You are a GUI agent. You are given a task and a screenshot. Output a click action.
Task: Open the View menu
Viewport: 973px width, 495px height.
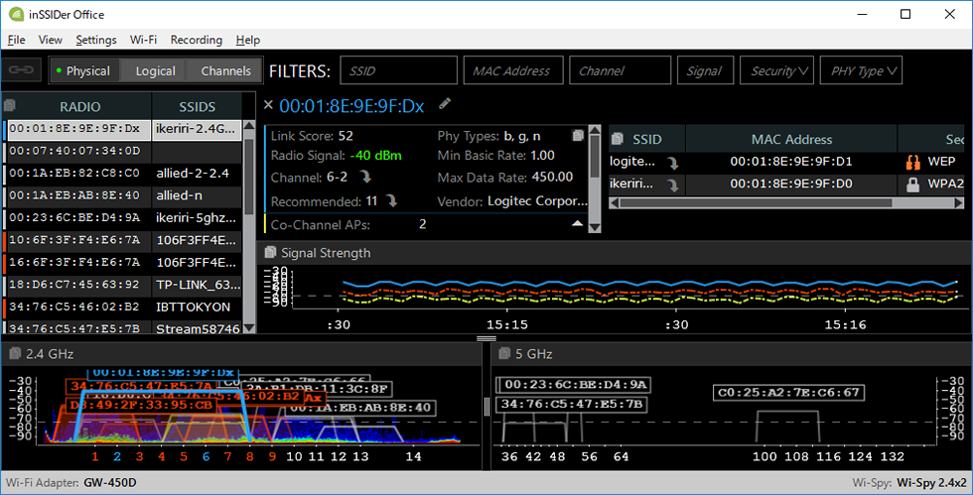click(x=51, y=40)
